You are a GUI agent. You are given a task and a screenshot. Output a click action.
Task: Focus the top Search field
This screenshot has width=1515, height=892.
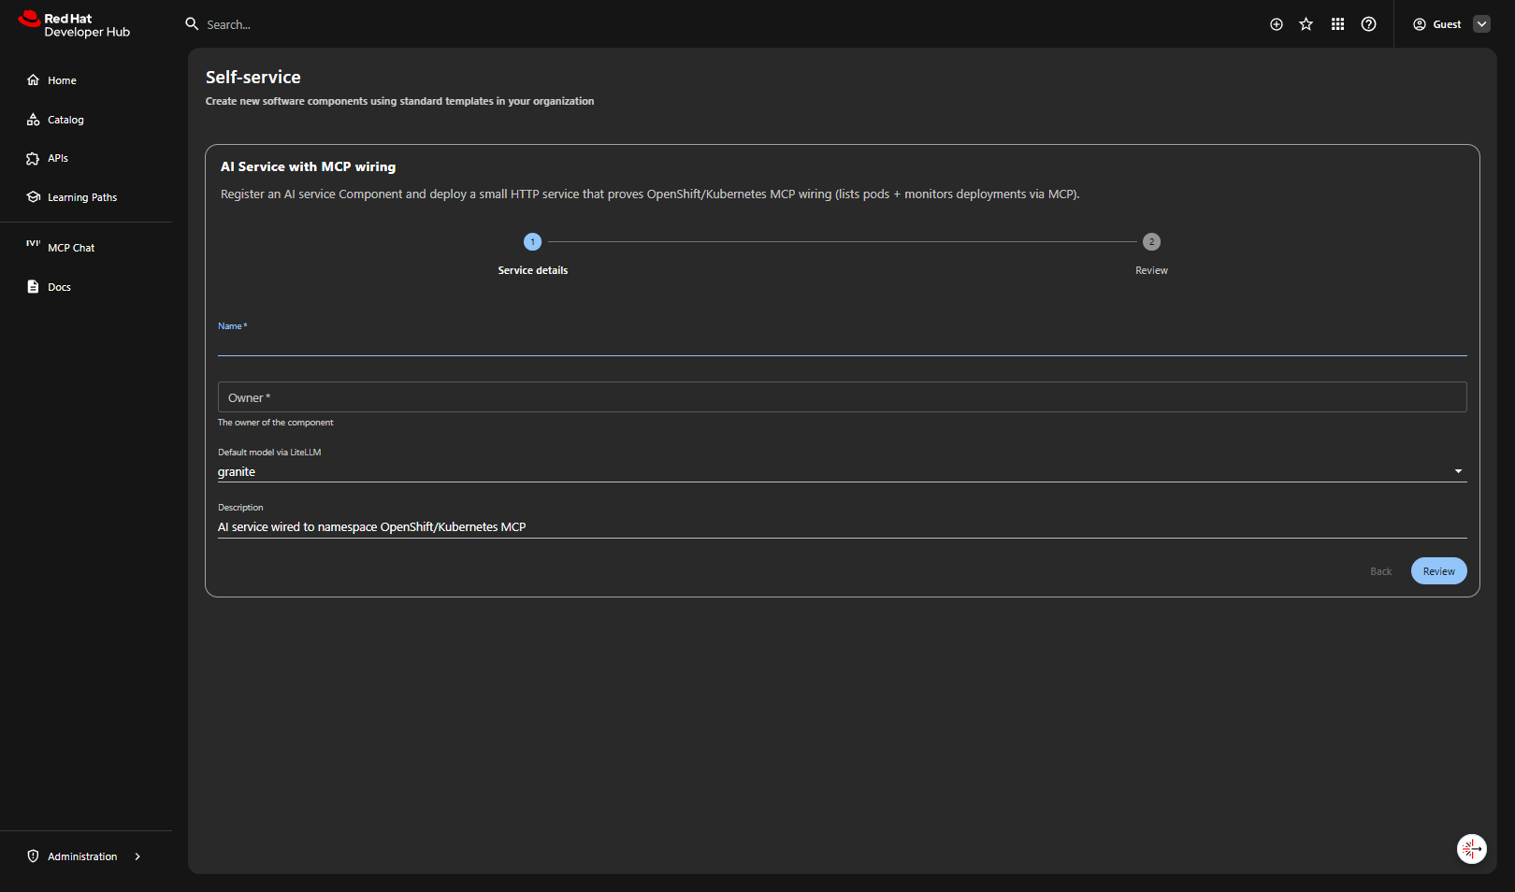[x=228, y=25]
